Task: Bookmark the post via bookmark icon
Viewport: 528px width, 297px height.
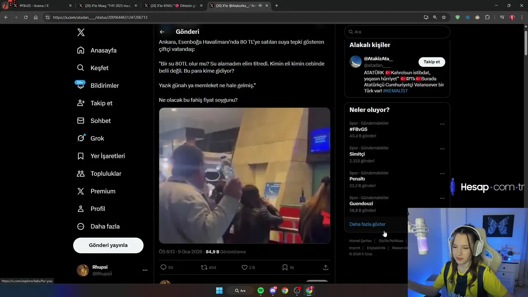Action: (x=285, y=267)
